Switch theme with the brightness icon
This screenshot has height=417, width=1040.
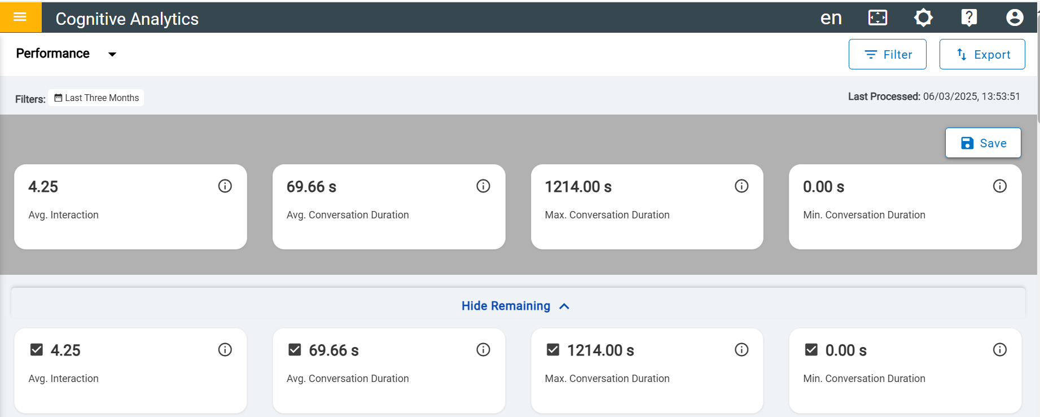923,18
